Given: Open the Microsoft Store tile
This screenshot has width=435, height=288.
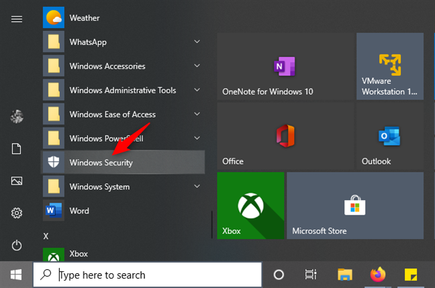Looking at the screenshot, I should (355, 205).
